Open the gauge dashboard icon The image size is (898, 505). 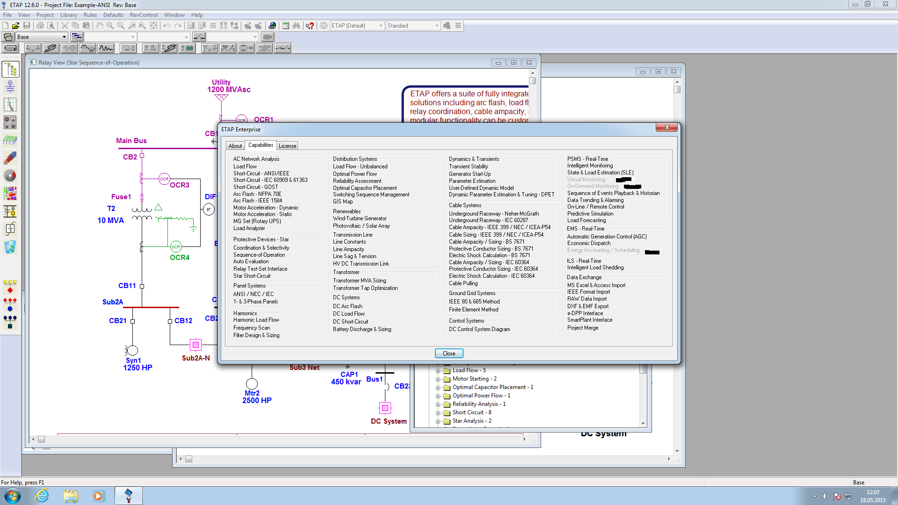10,175
